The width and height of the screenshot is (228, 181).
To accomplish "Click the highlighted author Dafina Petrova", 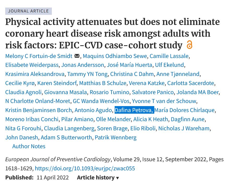I will click(x=134, y=110).
